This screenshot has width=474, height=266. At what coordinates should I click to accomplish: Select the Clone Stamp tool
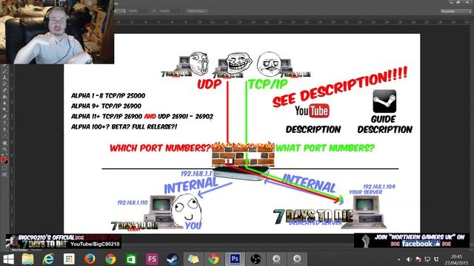(5, 78)
